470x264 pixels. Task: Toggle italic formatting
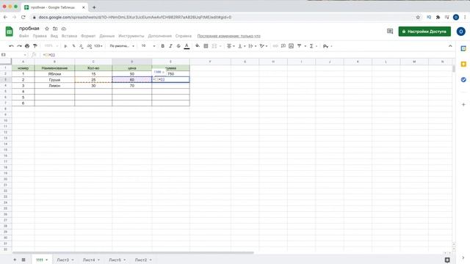170,46
